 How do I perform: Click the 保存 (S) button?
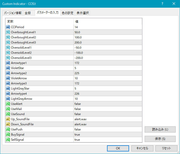160,139
